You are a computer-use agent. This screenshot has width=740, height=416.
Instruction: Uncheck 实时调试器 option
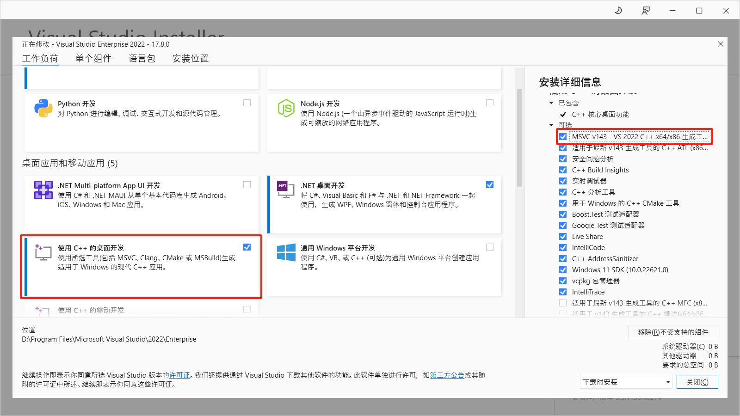(x=563, y=181)
